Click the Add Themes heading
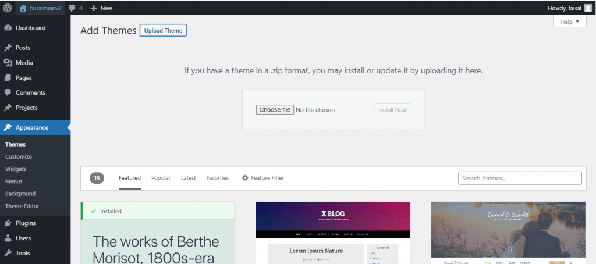 coord(108,31)
